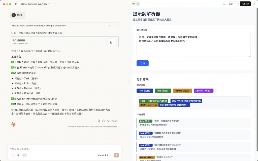The image size is (258, 161).
Task: Click detail text 明確定義了AI扮演的角色身份
Action: (x=154, y=125)
